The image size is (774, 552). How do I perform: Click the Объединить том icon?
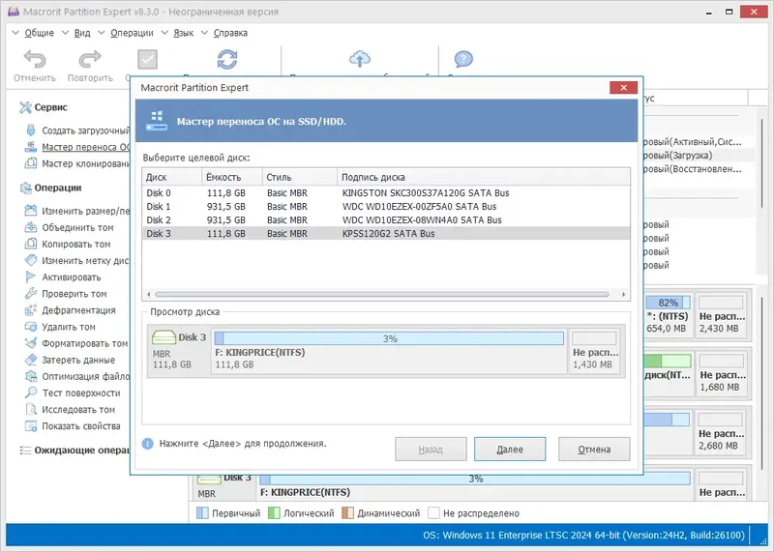(31, 227)
